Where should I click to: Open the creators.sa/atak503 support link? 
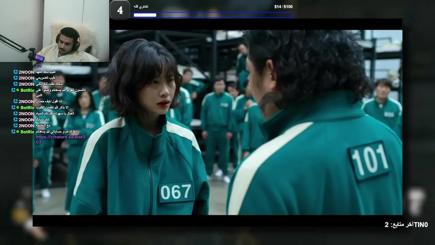60,140
